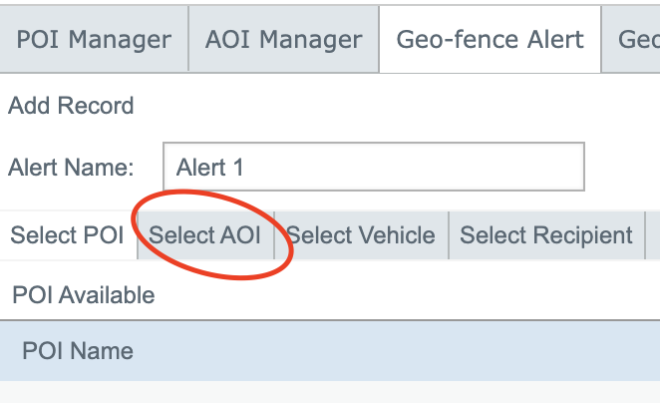Go to the Select Recipient sub-tab
660x403 pixels.
[545, 235]
